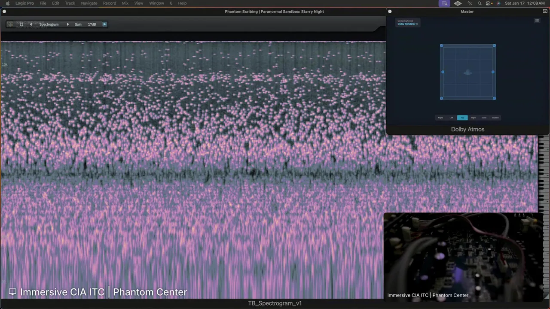Go to previous analyzer mode arrow
This screenshot has height=309, width=550.
(x=31, y=24)
